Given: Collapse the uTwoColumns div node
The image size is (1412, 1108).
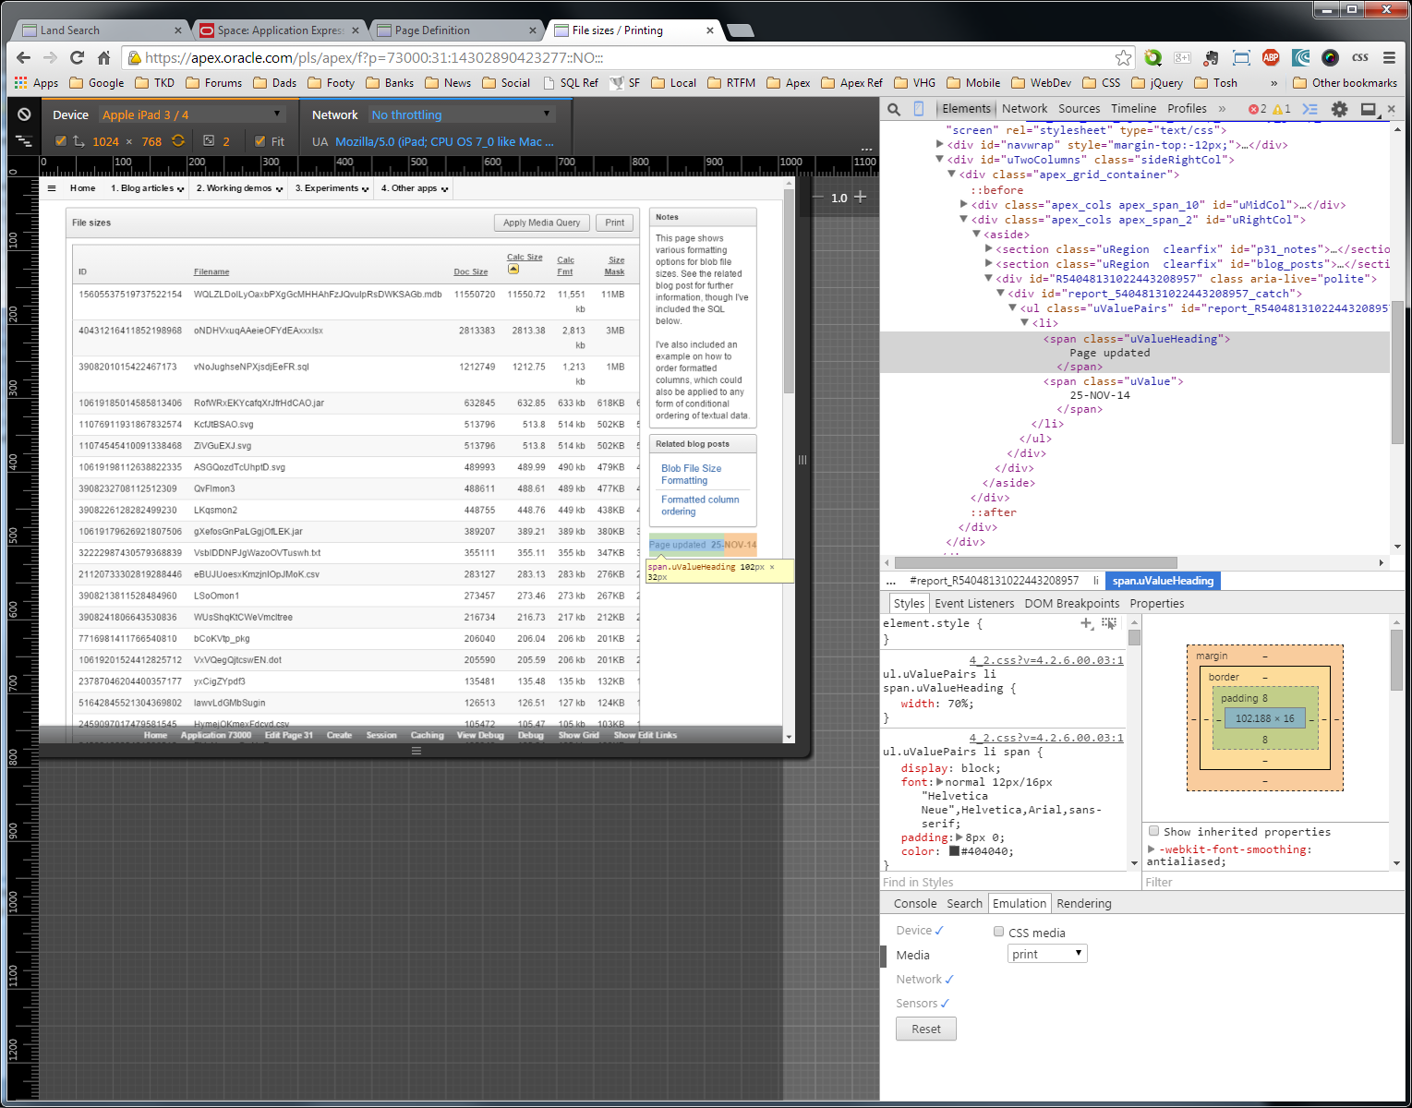Looking at the screenshot, I should click(939, 159).
